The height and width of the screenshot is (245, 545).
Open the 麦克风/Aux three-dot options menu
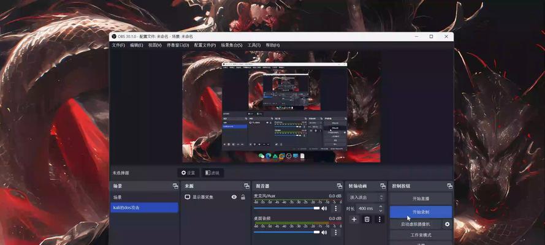(x=335, y=208)
